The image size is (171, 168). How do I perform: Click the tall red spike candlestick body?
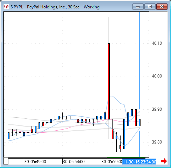tap(109, 81)
